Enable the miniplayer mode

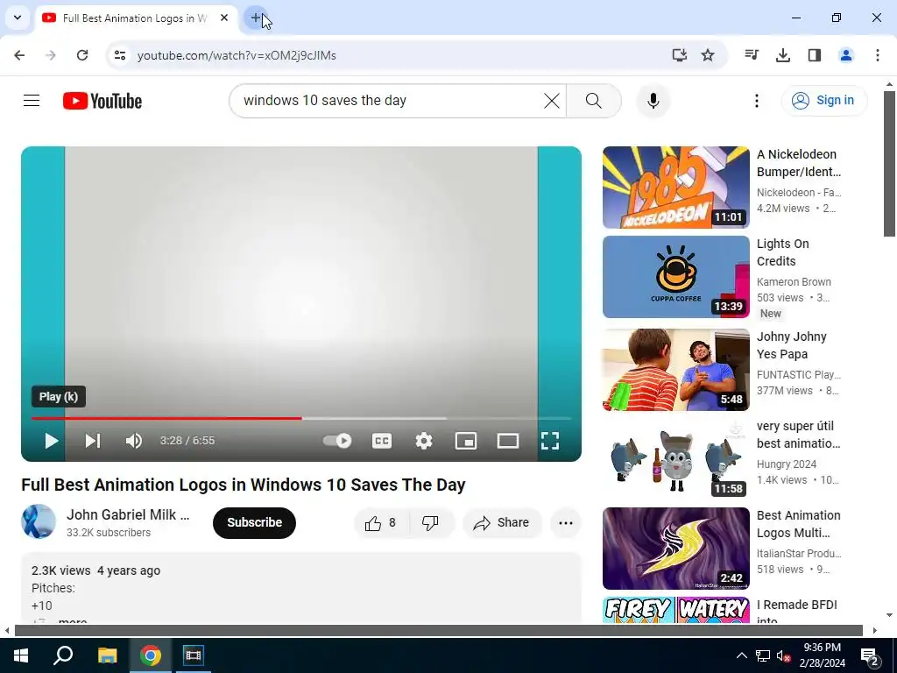(x=466, y=441)
